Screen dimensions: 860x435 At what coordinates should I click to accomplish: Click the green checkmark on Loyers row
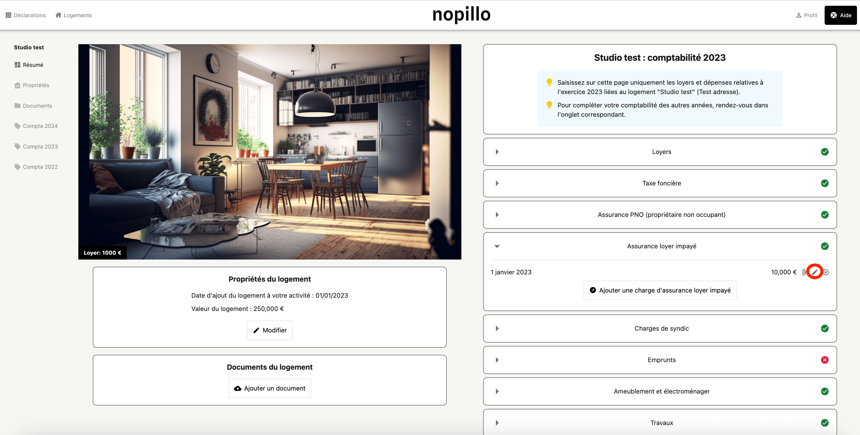pos(825,152)
